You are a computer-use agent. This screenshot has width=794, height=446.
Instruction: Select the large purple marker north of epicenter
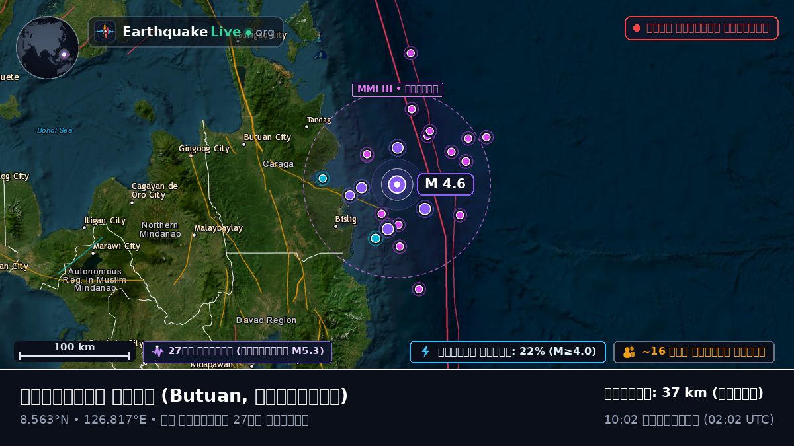(x=397, y=147)
